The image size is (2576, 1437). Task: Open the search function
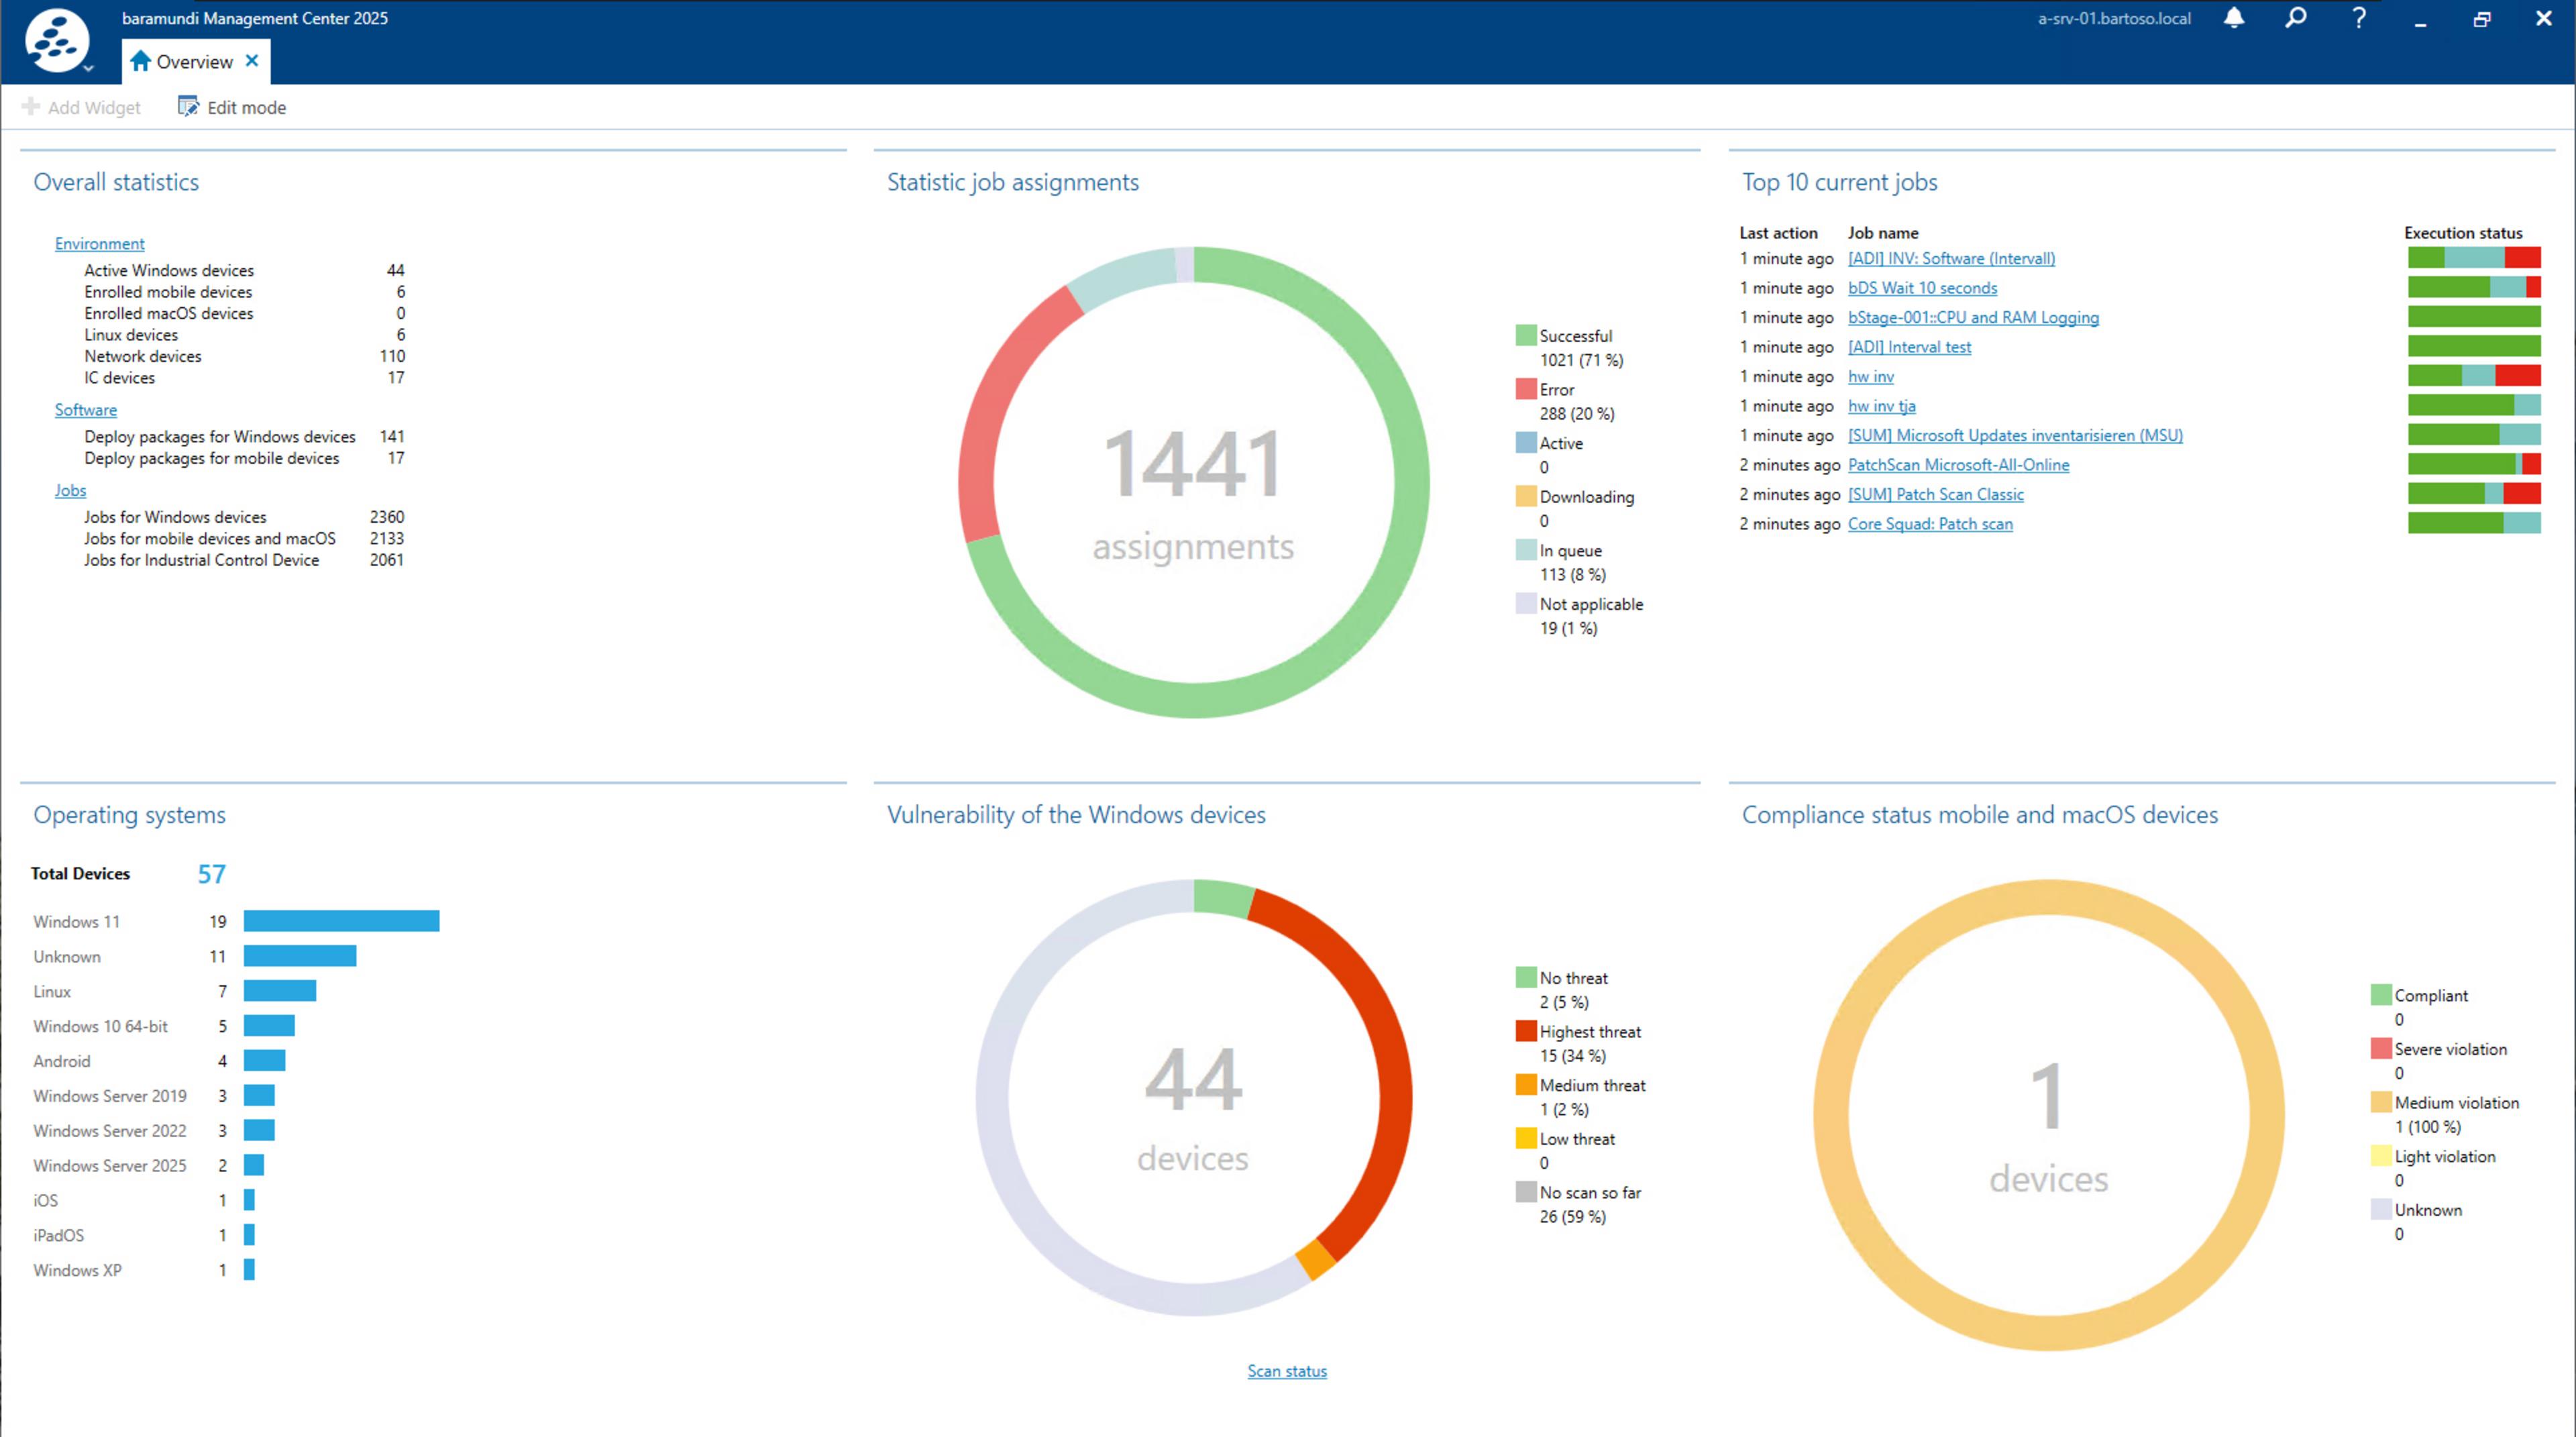point(2296,18)
